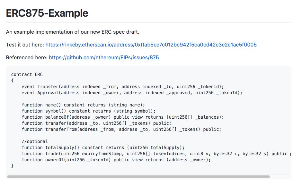302x186 pixels.
Task: Click the closing brace of the contract
Action: [x=12, y=165]
